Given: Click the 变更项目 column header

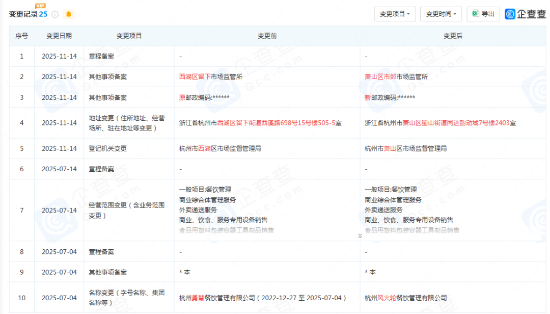Looking at the screenshot, I should tap(129, 36).
